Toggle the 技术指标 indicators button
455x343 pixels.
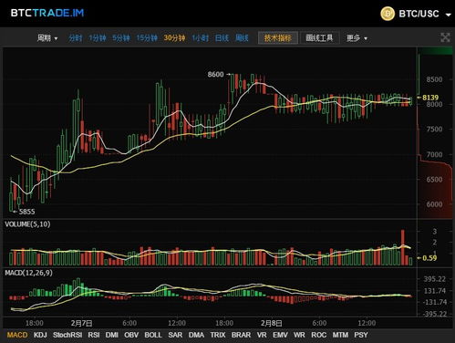278,38
